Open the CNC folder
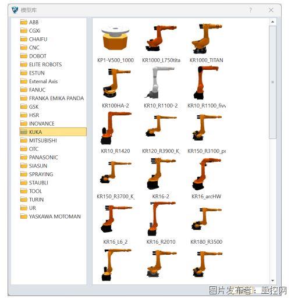The image size is (291, 299). (30, 48)
